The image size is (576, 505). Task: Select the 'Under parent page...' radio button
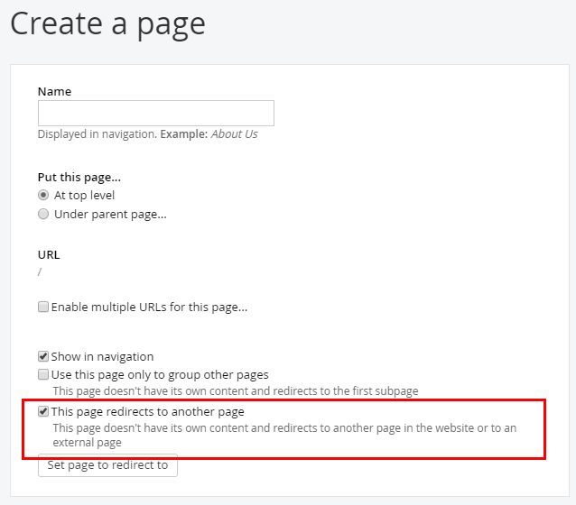pos(43,214)
